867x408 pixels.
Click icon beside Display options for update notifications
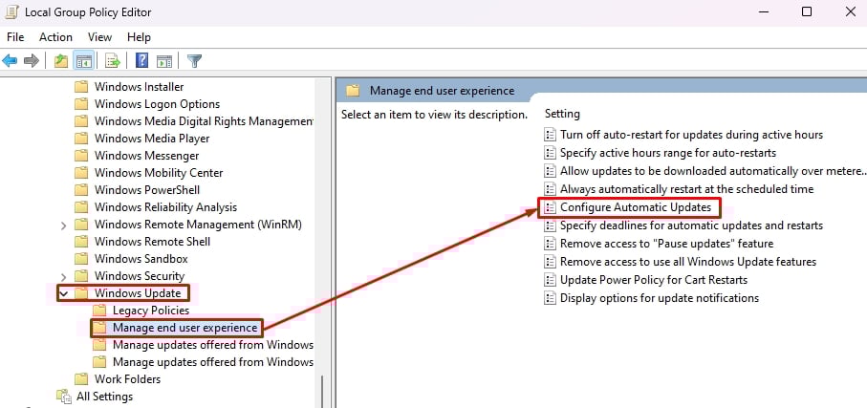[550, 298]
